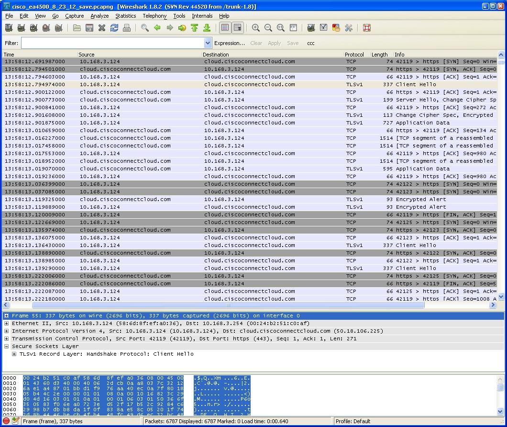Screen dimensions: 507x427
Task: Expand Transmission Control Protocol node
Action: pos(7,338)
